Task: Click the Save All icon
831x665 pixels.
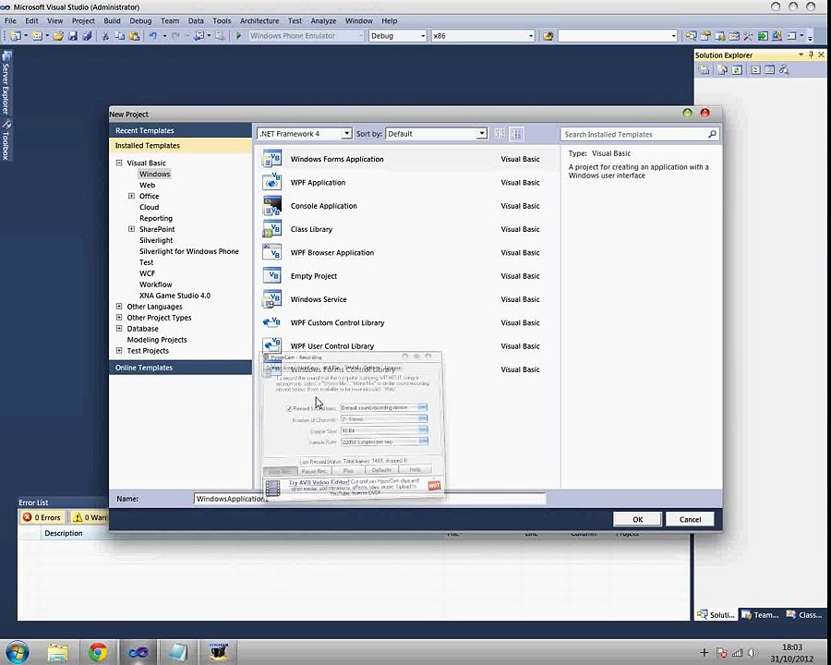Action: 87,36
